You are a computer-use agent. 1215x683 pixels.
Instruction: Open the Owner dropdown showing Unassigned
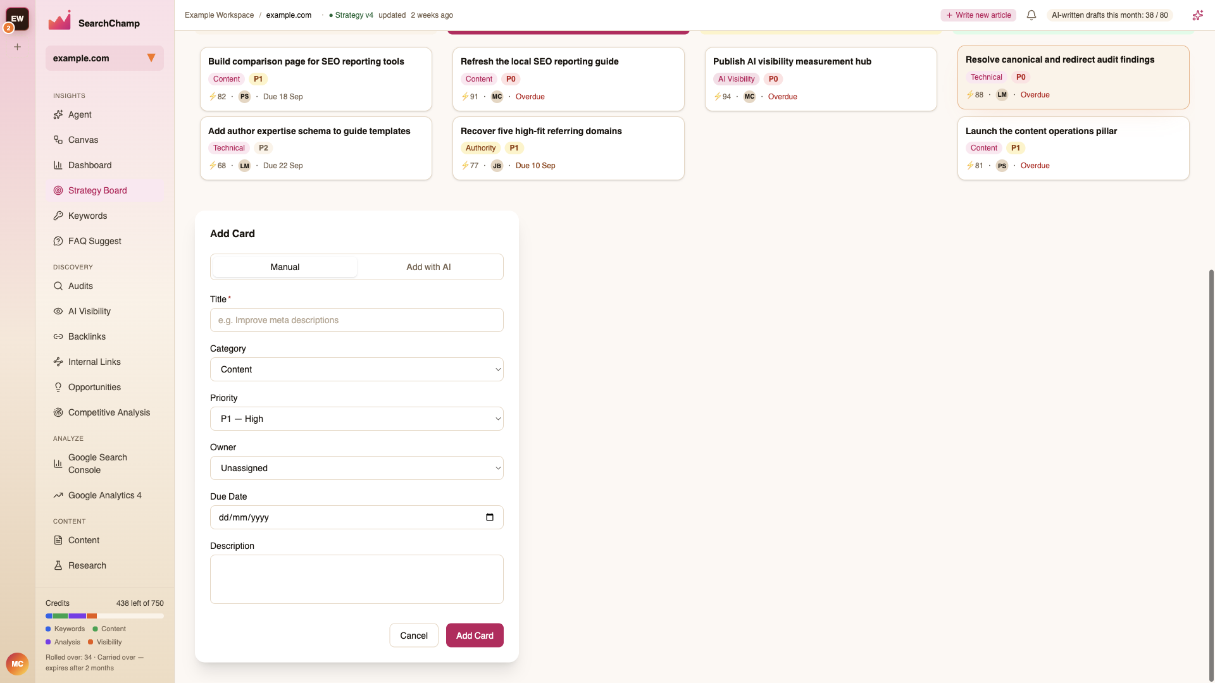click(x=357, y=468)
